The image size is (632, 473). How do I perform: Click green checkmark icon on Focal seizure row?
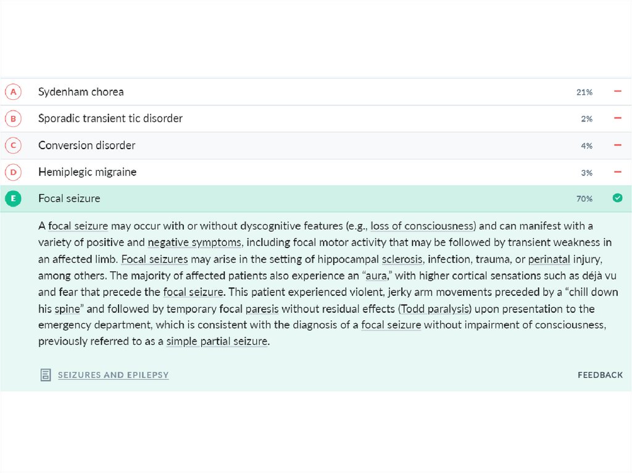[617, 198]
